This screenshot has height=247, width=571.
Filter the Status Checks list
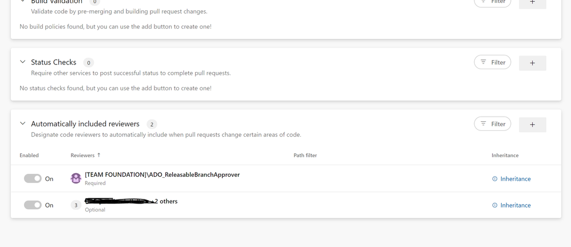(x=493, y=62)
